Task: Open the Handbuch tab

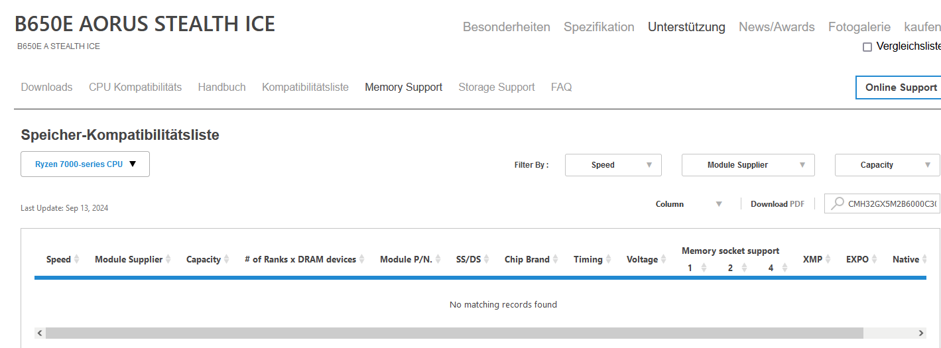Action: [x=221, y=87]
